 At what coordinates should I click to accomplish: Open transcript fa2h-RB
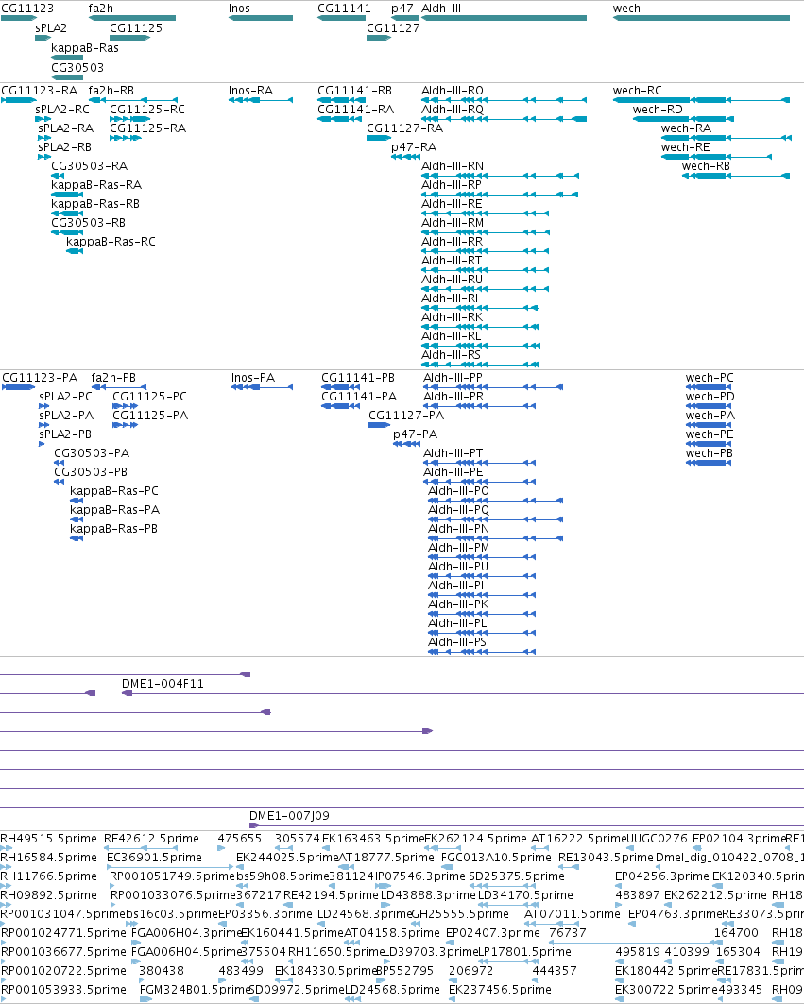[111, 91]
